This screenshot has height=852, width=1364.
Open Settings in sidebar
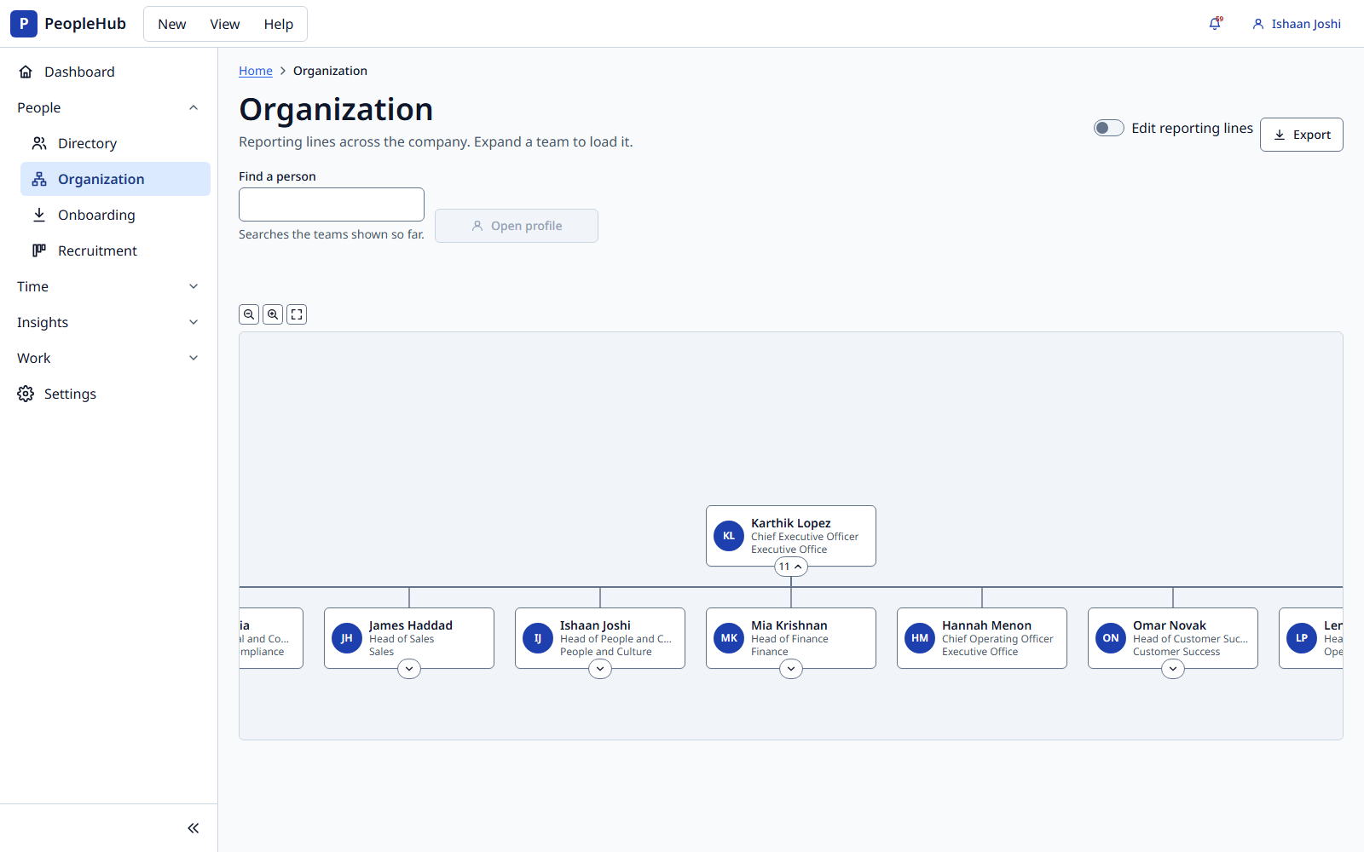pyautogui.click(x=108, y=394)
